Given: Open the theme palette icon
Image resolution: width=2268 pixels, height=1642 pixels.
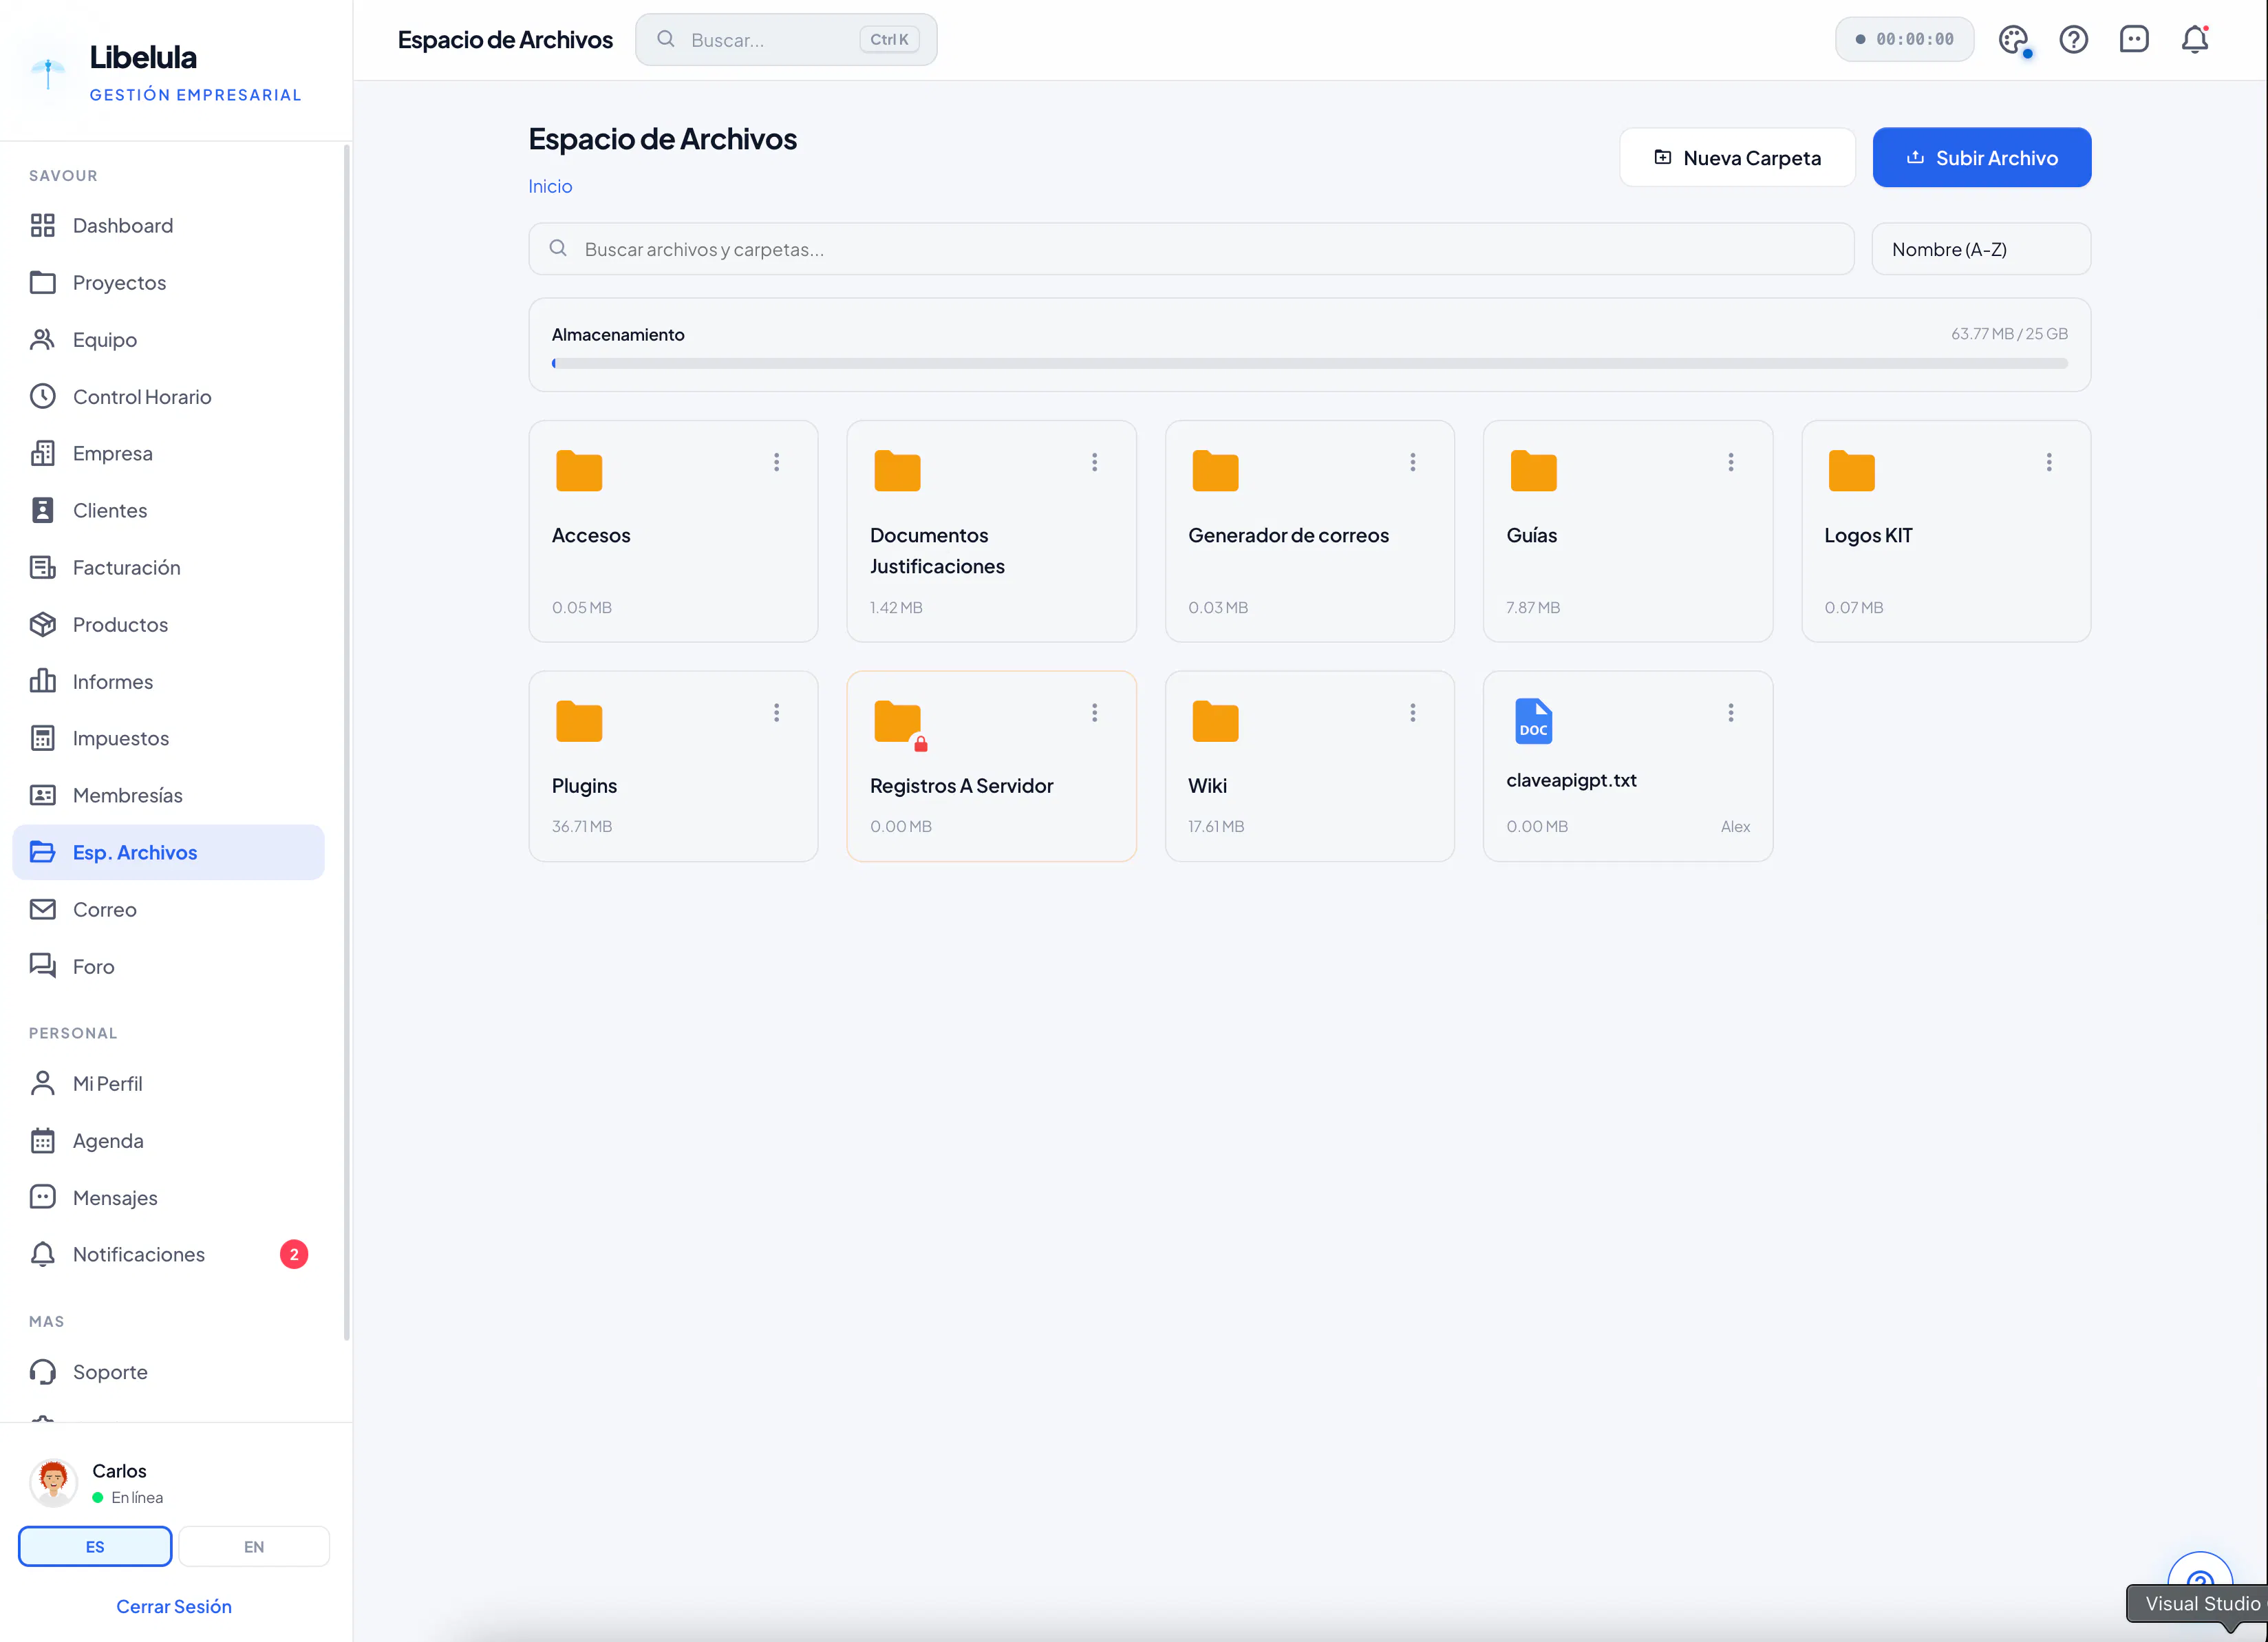Looking at the screenshot, I should pos(2013,40).
